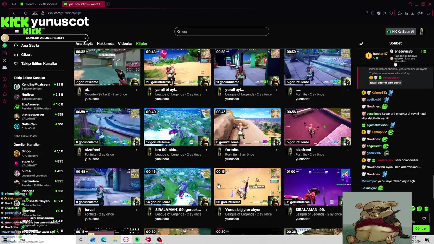
Task: Open X (Twitter) in the Opera sidebar
Action: pos(4,60)
